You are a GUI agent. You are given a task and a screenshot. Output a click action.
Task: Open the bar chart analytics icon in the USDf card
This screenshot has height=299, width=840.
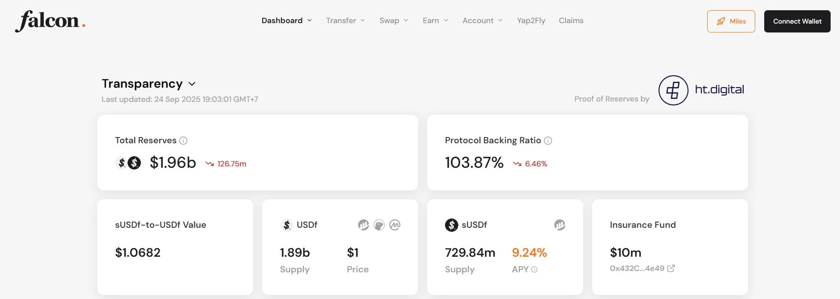click(363, 225)
